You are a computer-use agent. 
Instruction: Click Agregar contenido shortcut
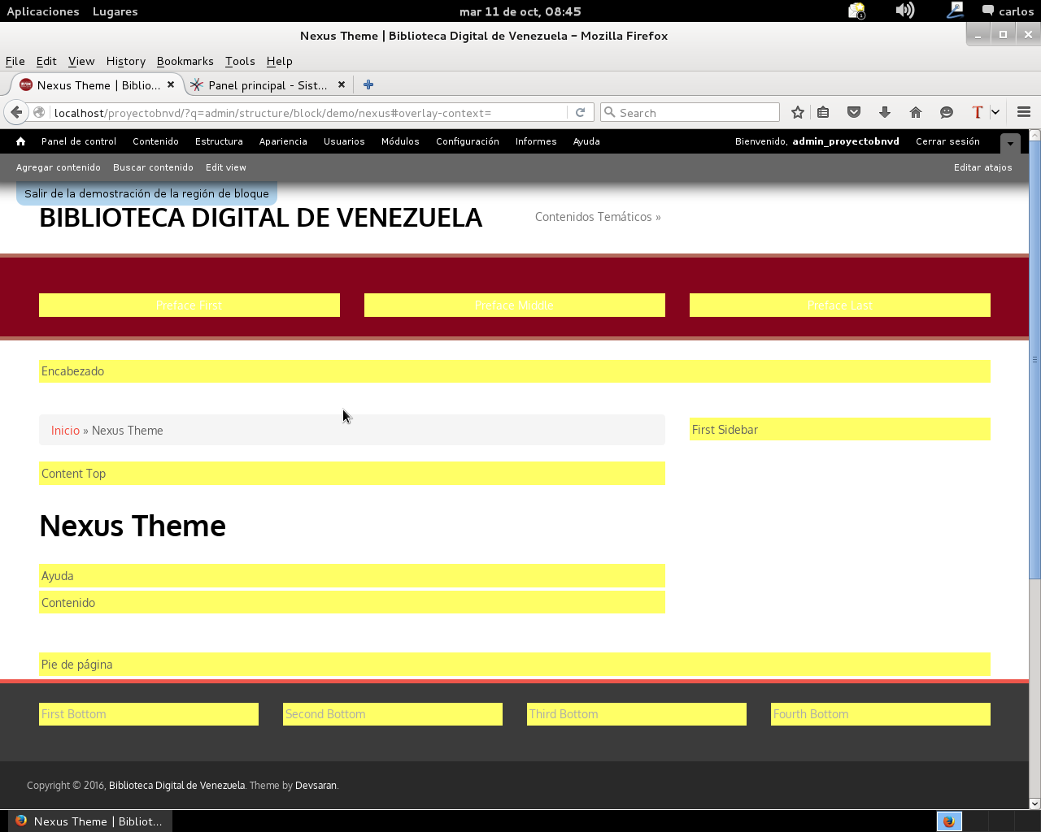59,167
